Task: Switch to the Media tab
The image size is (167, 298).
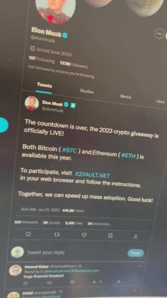Action: pyautogui.click(x=126, y=97)
